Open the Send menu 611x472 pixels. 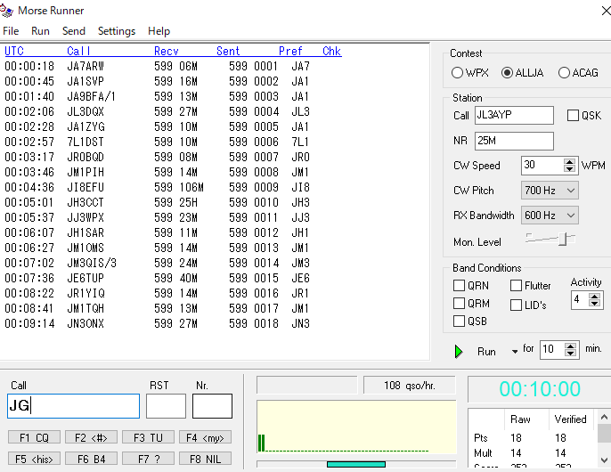pyautogui.click(x=74, y=31)
